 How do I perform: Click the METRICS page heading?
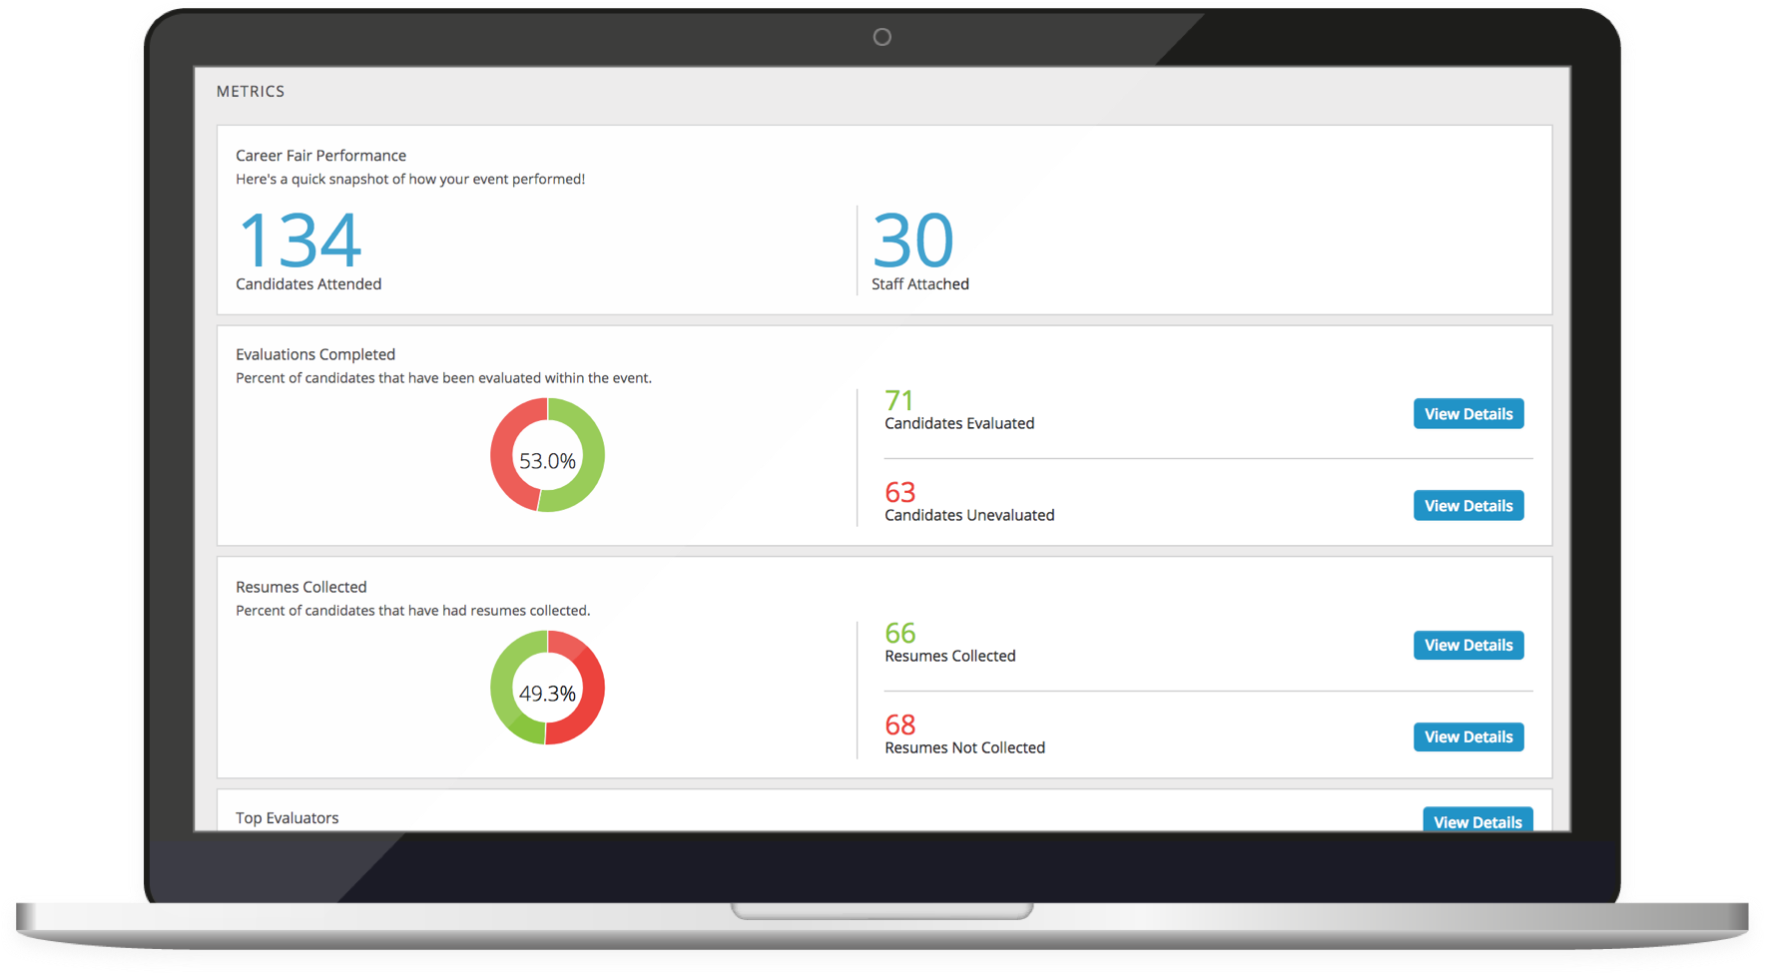(251, 92)
